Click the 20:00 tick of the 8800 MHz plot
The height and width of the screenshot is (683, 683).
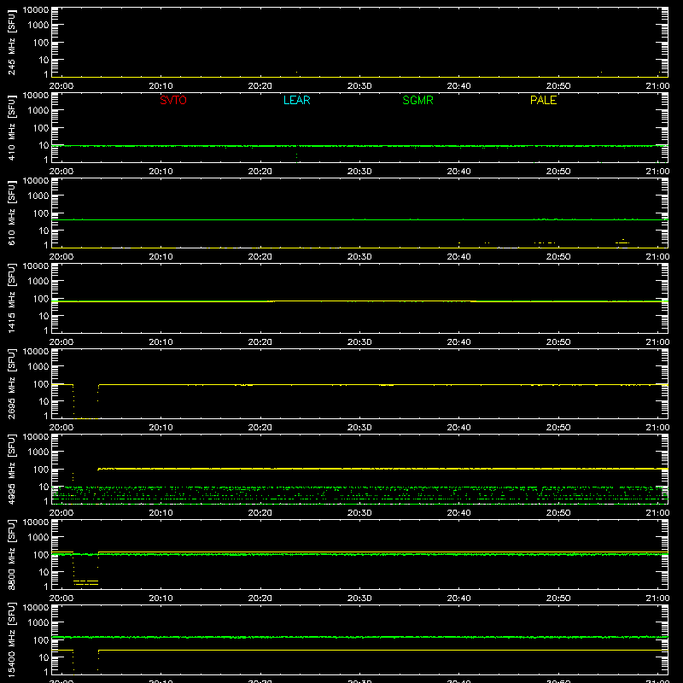61,598
